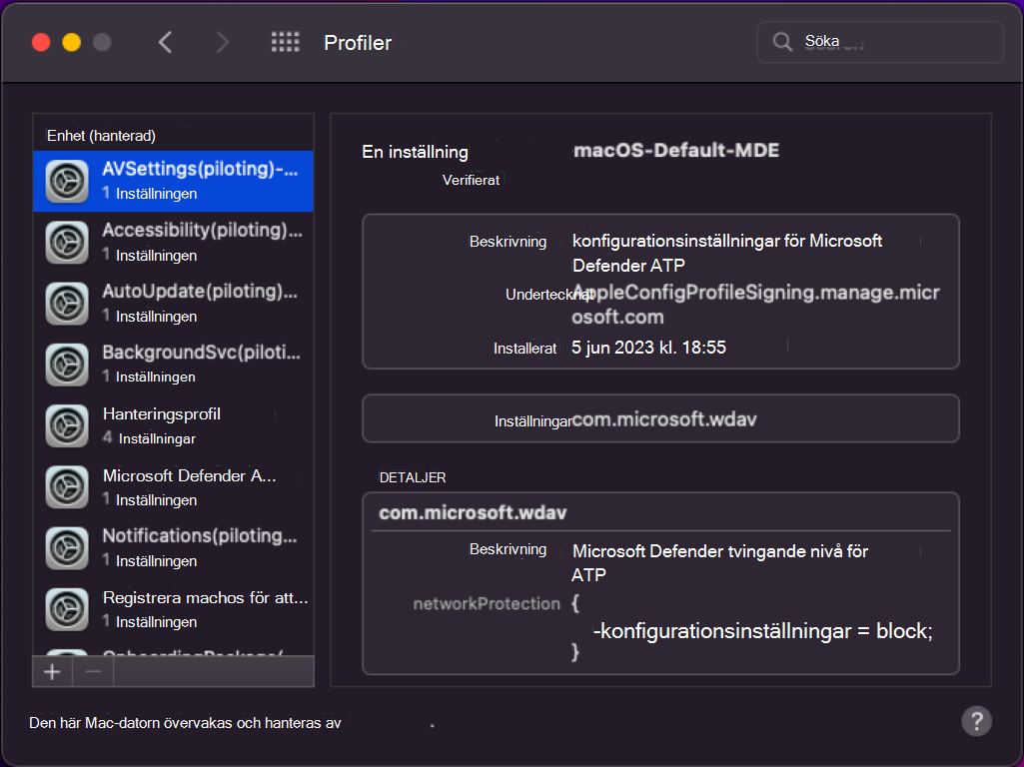
Task: Click the com.microsoft.wdav heading under DETALJER
Action: [473, 513]
